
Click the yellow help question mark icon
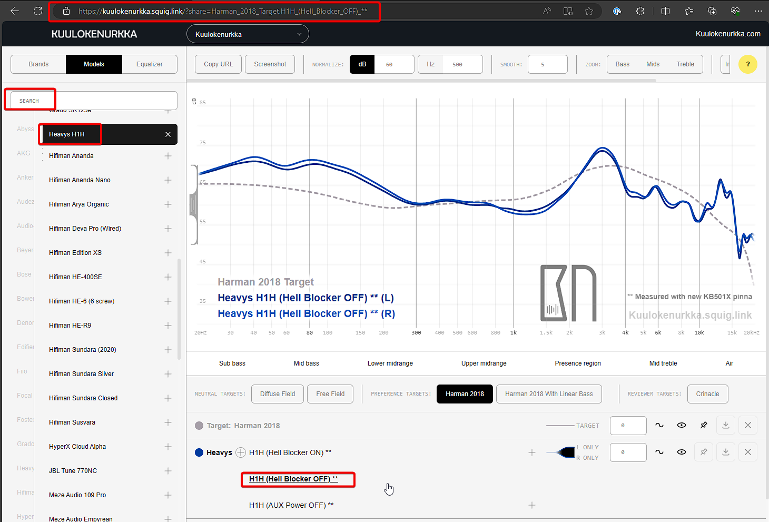coord(747,64)
